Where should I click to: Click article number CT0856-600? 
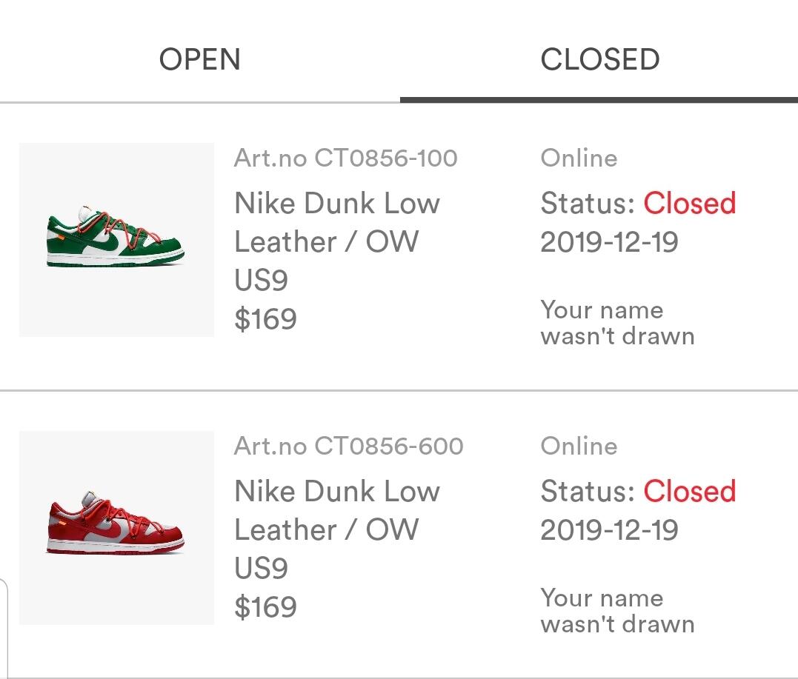pos(349,446)
